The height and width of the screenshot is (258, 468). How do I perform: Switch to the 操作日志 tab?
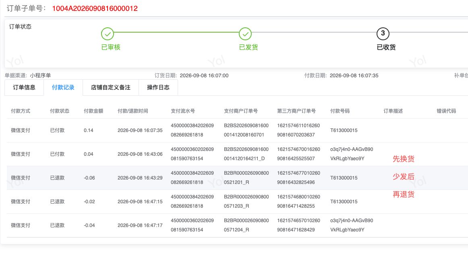158,87
